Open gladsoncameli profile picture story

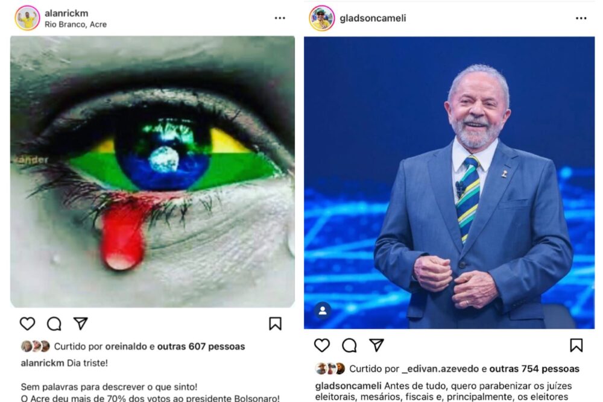[x=321, y=18]
